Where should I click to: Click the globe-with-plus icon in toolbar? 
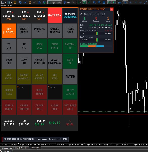point(44,2)
